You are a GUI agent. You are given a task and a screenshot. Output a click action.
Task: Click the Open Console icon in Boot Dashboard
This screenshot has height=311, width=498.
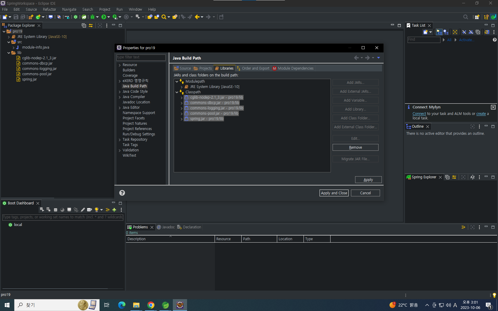click(x=69, y=210)
